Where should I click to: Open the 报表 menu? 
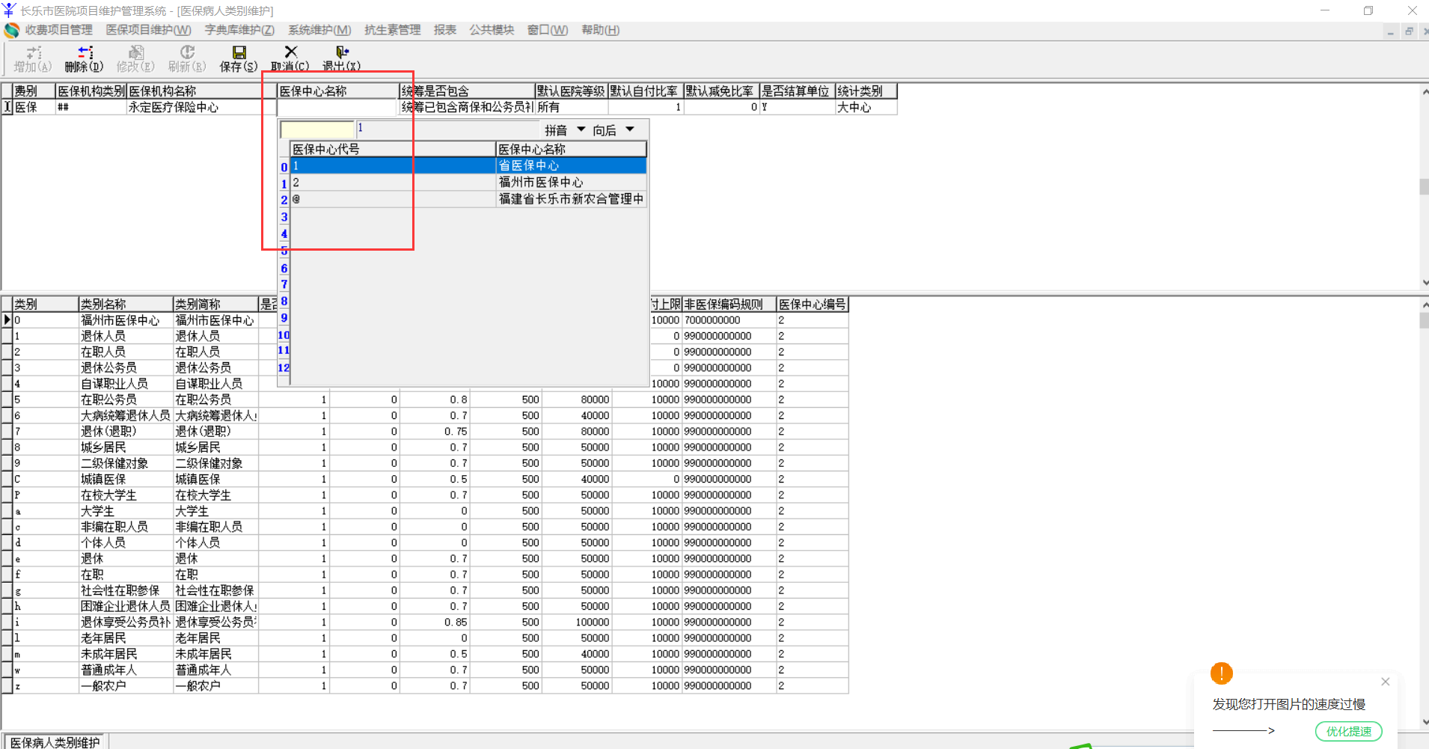[445, 30]
